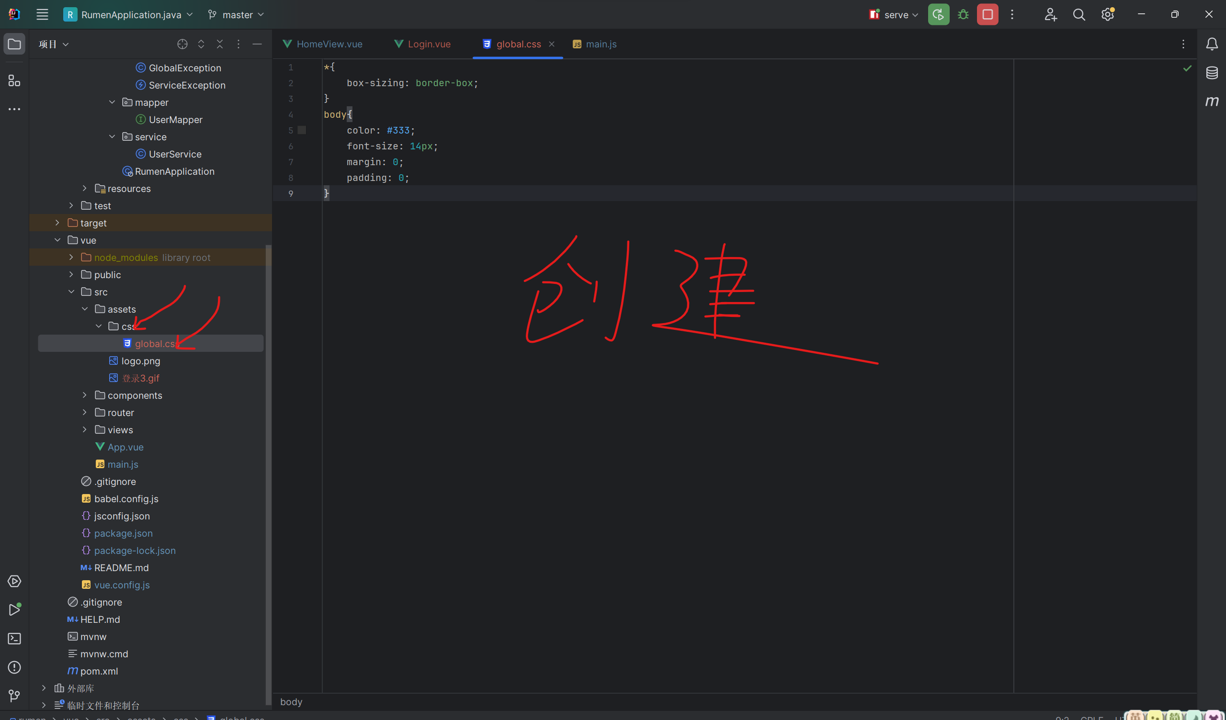Screen dimensions: 1226x720
Task: Open IDE Settings using the gear icon
Action: click(1107, 14)
